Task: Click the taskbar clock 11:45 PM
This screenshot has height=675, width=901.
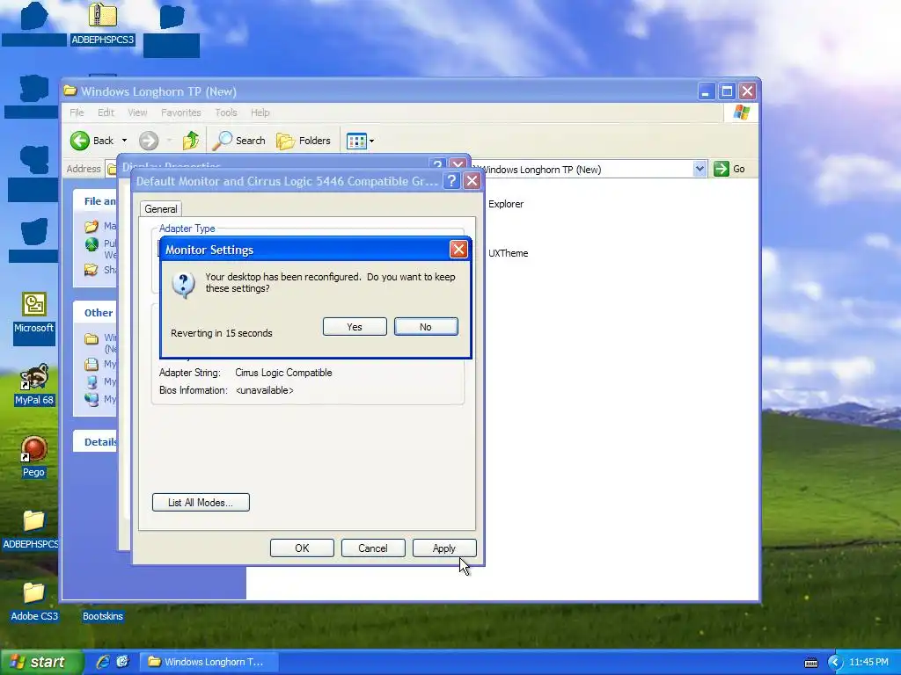Action: click(x=868, y=663)
